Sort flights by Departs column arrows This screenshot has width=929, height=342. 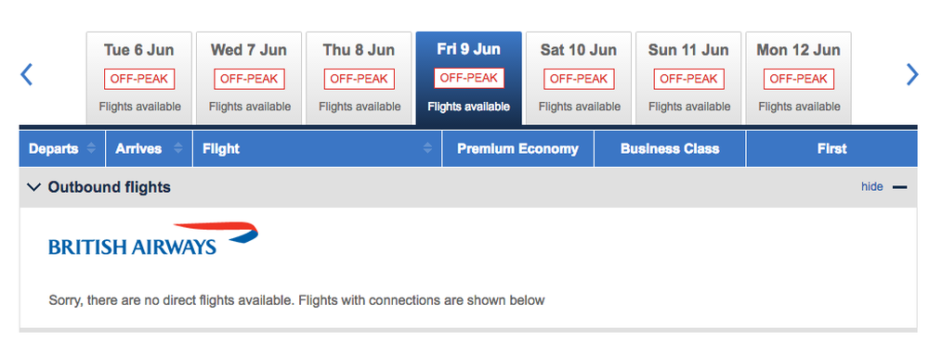(x=91, y=148)
